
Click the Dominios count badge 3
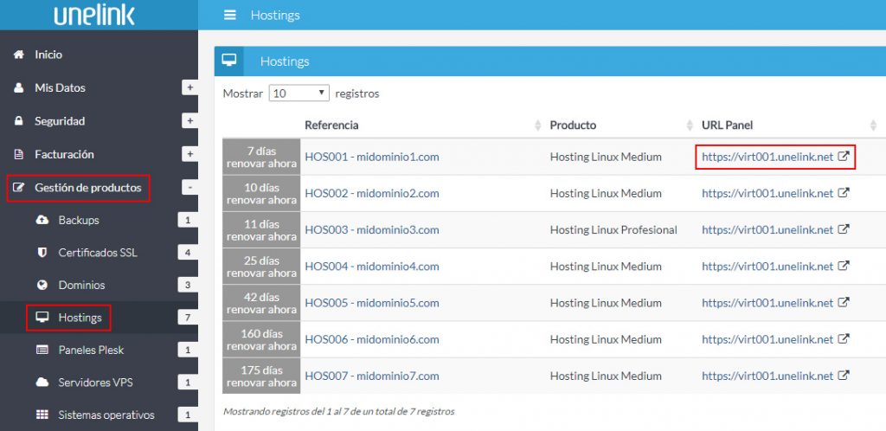188,286
